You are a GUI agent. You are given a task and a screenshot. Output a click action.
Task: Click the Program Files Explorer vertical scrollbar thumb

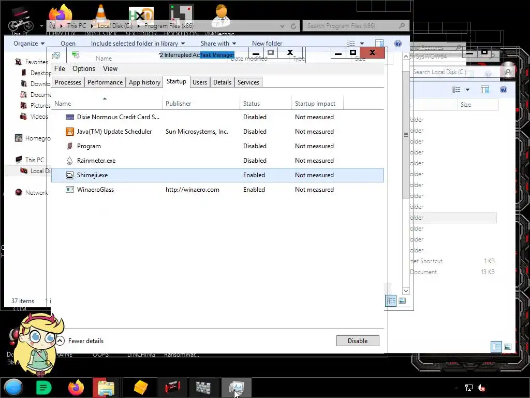(x=406, y=135)
